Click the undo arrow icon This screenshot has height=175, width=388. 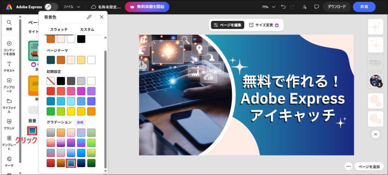coord(283,7)
